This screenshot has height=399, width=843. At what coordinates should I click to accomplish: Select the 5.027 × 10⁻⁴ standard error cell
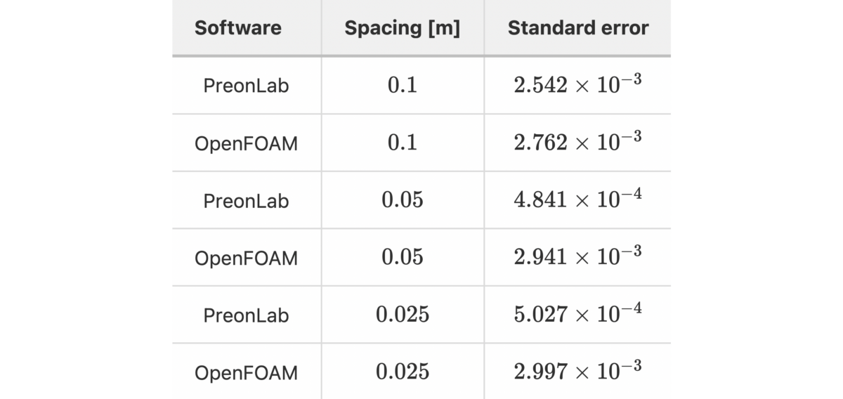[577, 314]
